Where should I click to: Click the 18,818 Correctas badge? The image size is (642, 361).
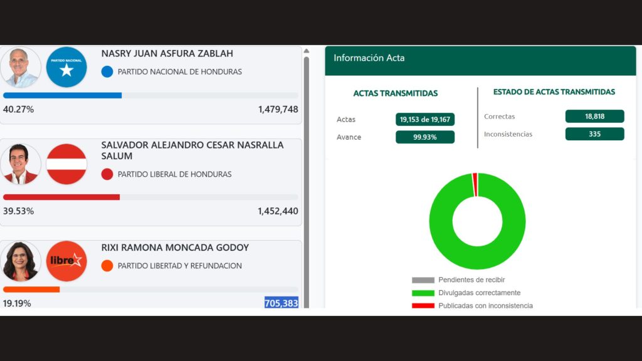pyautogui.click(x=594, y=117)
